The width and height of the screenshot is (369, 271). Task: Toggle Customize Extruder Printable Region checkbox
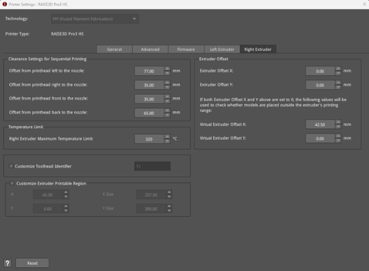point(12,183)
